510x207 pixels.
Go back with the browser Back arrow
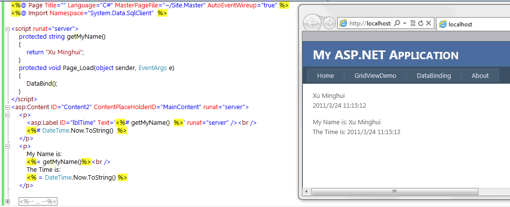tap(312, 23)
